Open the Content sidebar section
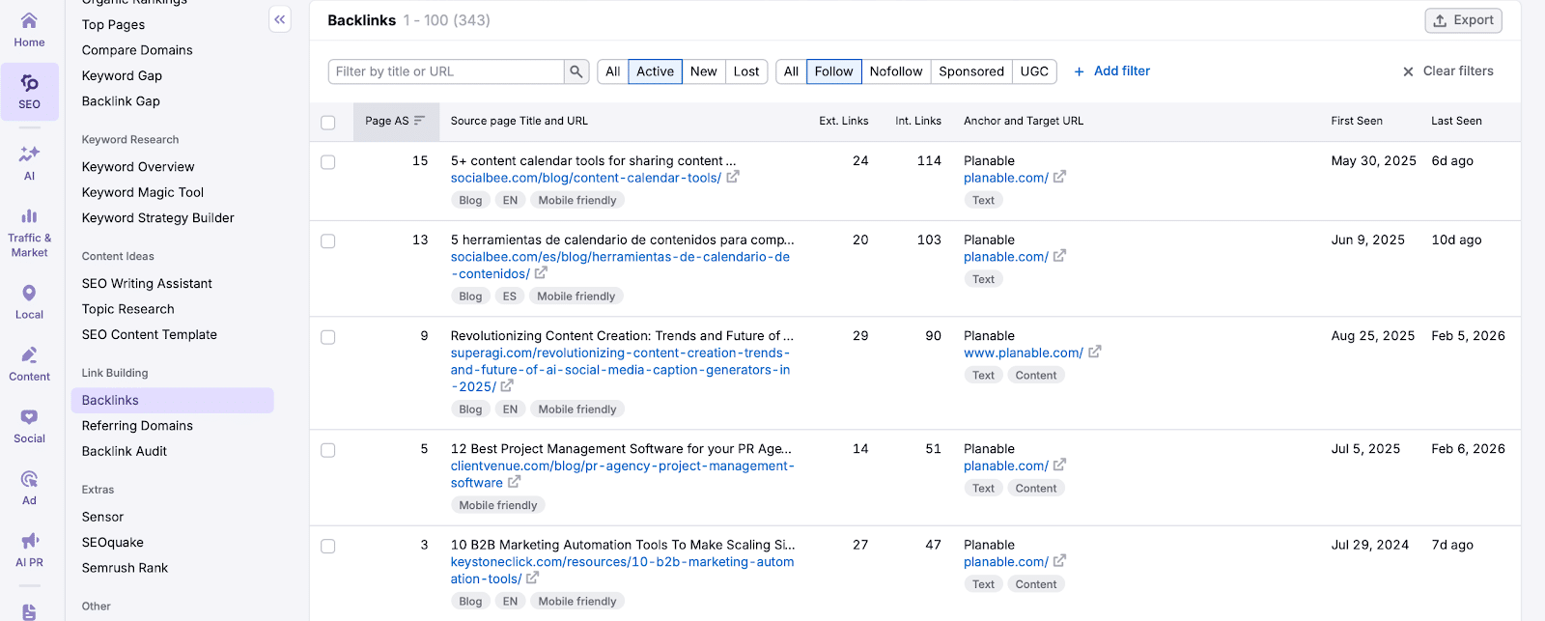The width and height of the screenshot is (1545, 621). 29,364
